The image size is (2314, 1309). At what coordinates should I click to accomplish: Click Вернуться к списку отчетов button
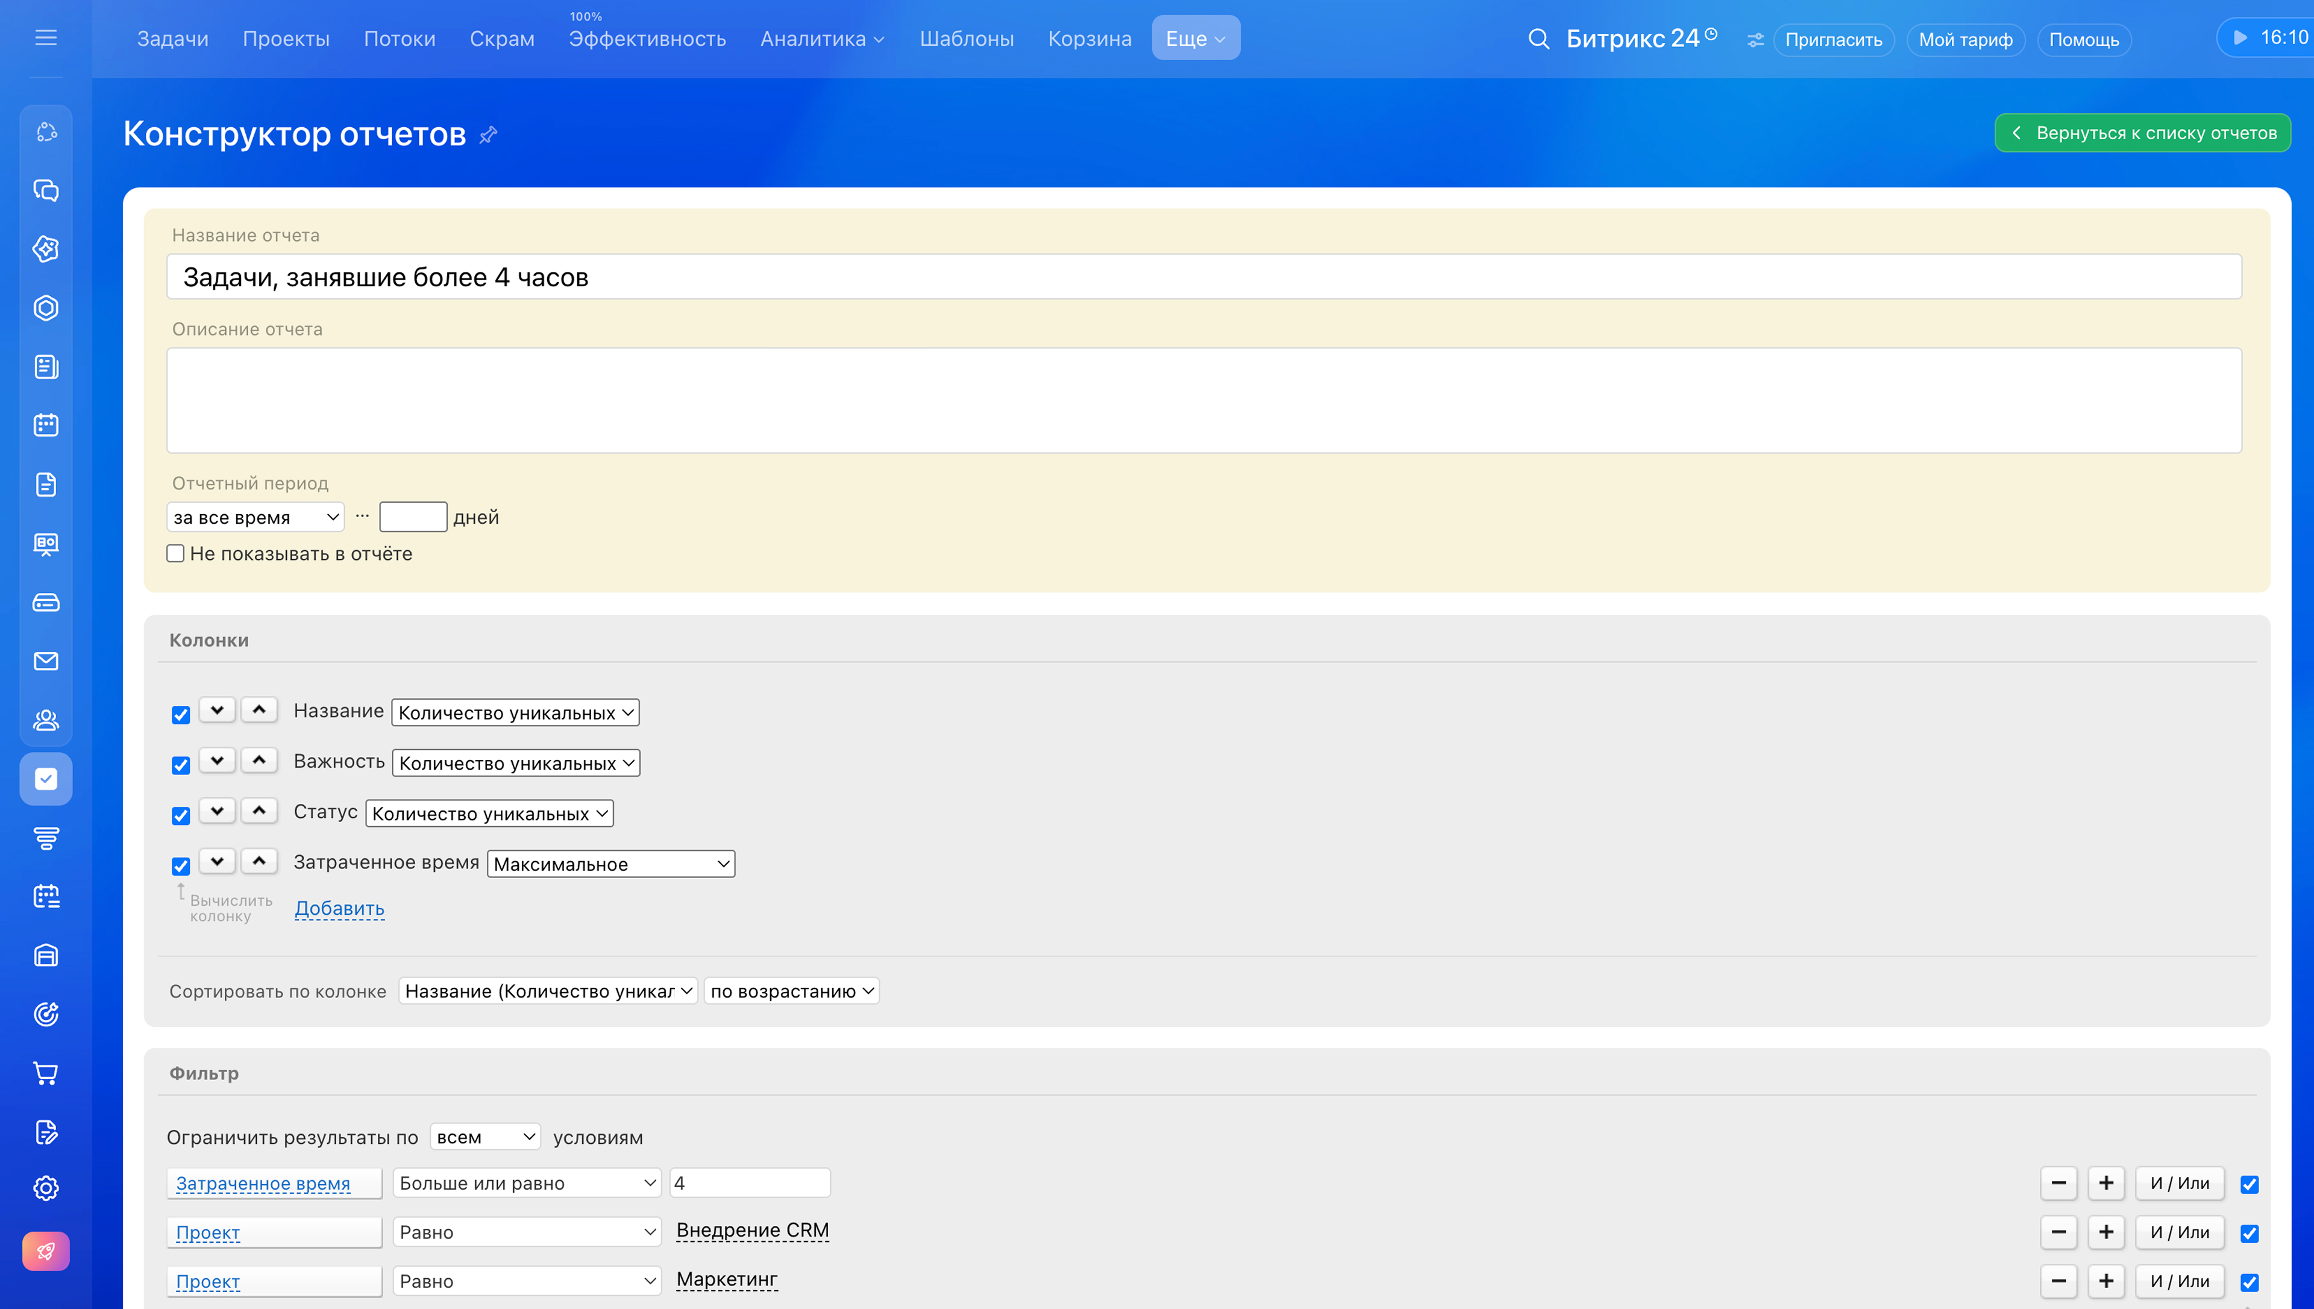[2142, 133]
